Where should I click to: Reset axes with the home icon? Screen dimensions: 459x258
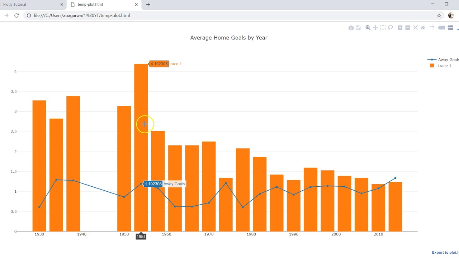click(423, 28)
